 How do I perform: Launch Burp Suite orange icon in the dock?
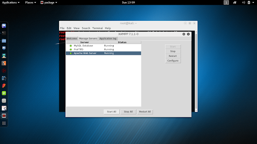[4, 63]
